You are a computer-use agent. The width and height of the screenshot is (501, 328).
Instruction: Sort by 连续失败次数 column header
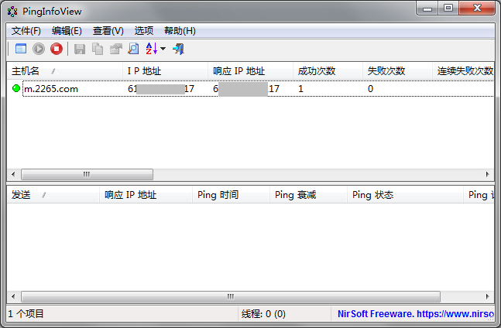click(463, 71)
